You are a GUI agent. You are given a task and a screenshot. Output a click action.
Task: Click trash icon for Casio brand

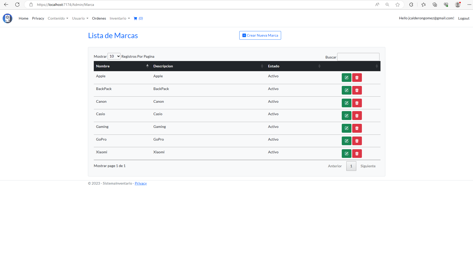tap(357, 116)
